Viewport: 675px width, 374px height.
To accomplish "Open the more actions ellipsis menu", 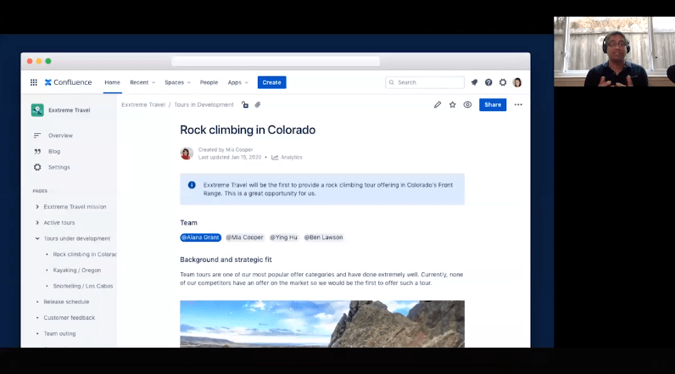I will coord(518,105).
